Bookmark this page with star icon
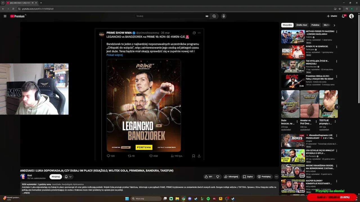360x202 pixels. pos(340,9)
